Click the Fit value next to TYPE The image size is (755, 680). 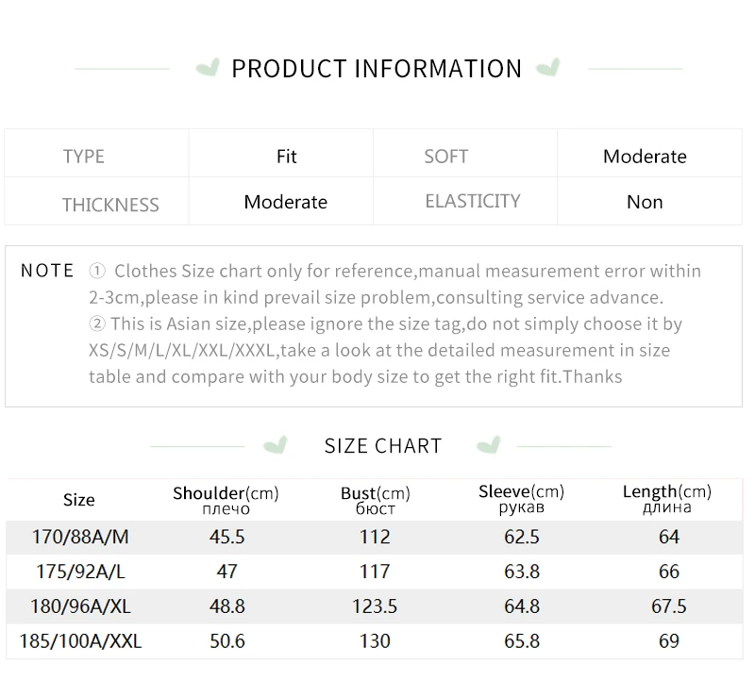(287, 157)
